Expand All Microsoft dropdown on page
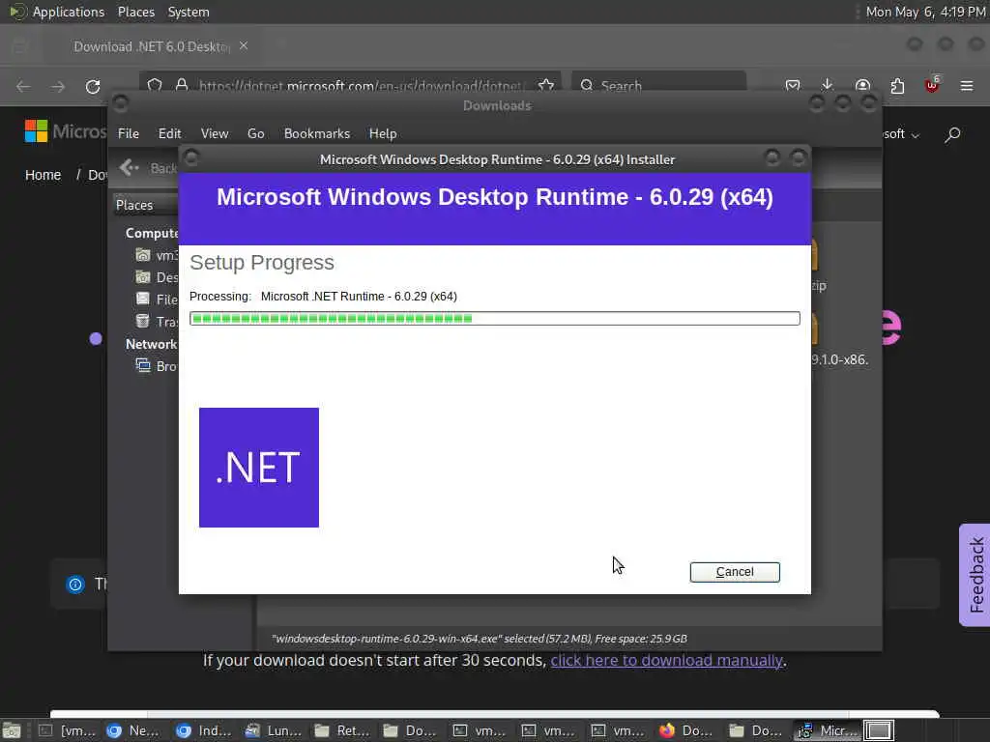The width and height of the screenshot is (990, 742). (x=901, y=134)
